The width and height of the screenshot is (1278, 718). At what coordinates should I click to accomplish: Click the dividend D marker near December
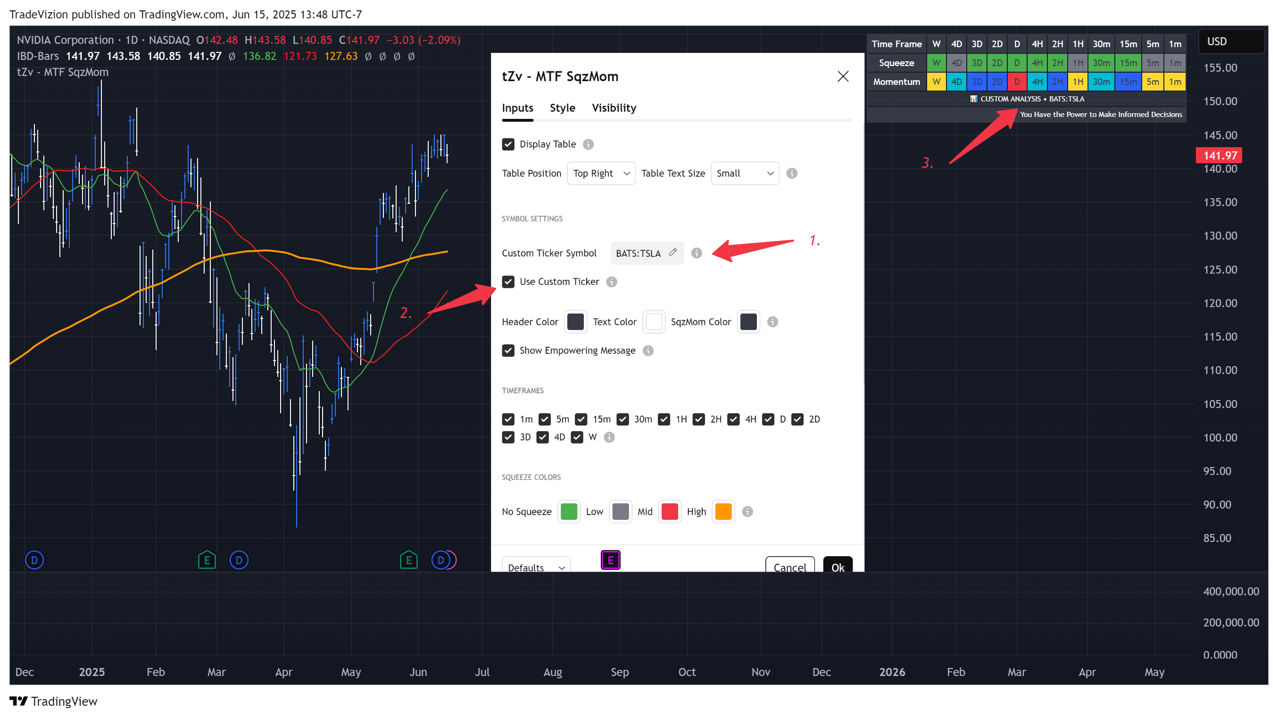tap(34, 560)
